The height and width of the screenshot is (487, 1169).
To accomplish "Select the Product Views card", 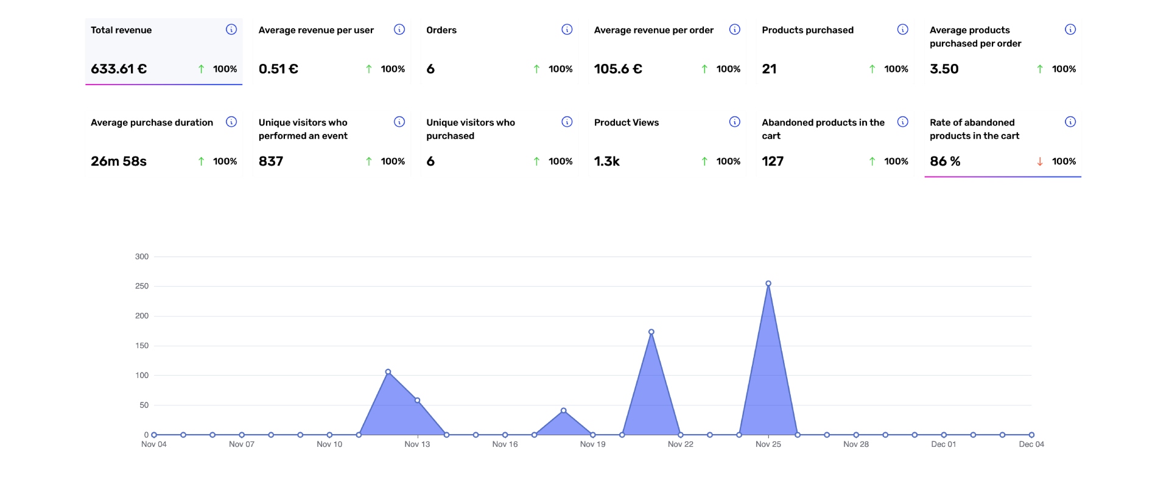I will [667, 144].
